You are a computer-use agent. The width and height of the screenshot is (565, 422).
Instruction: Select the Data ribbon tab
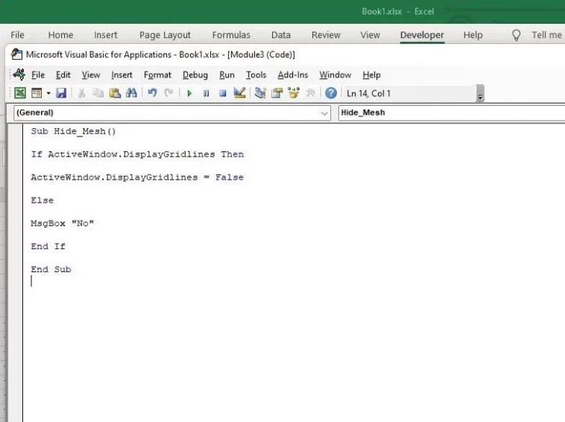point(281,35)
